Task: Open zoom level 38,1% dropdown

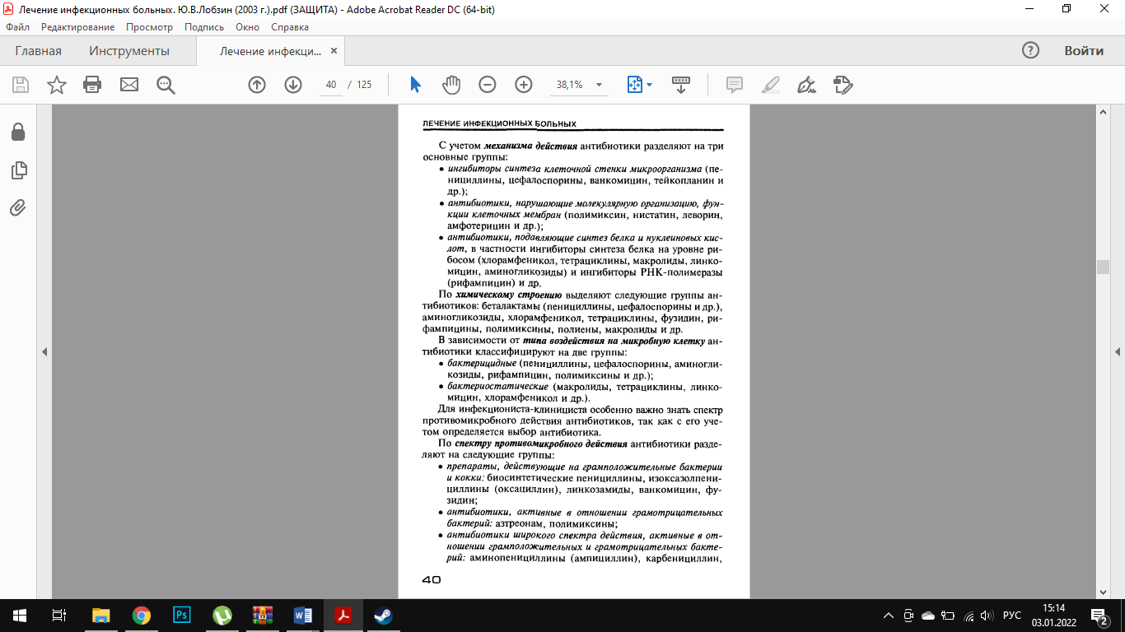Action: click(x=599, y=85)
